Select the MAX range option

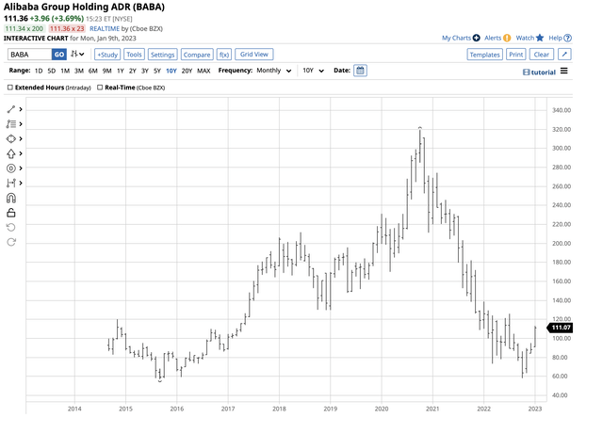(x=204, y=71)
